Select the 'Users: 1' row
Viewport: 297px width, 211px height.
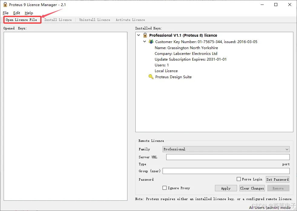[x=162, y=65]
